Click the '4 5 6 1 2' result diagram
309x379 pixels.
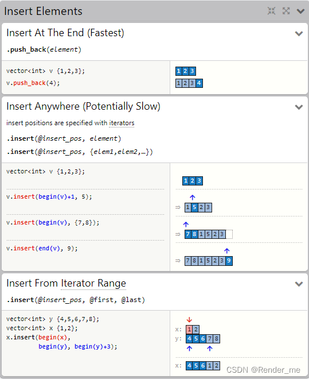[x=203, y=366]
